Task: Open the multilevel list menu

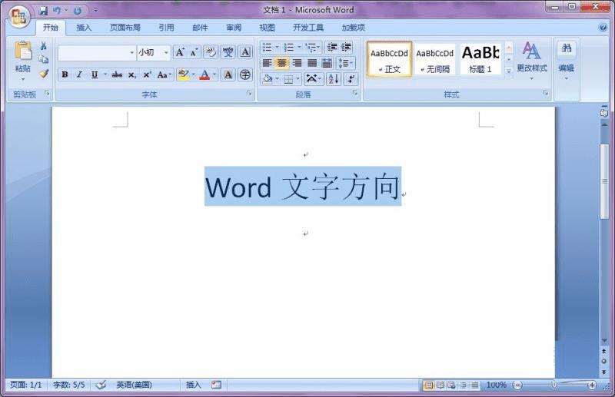Action: click(313, 48)
